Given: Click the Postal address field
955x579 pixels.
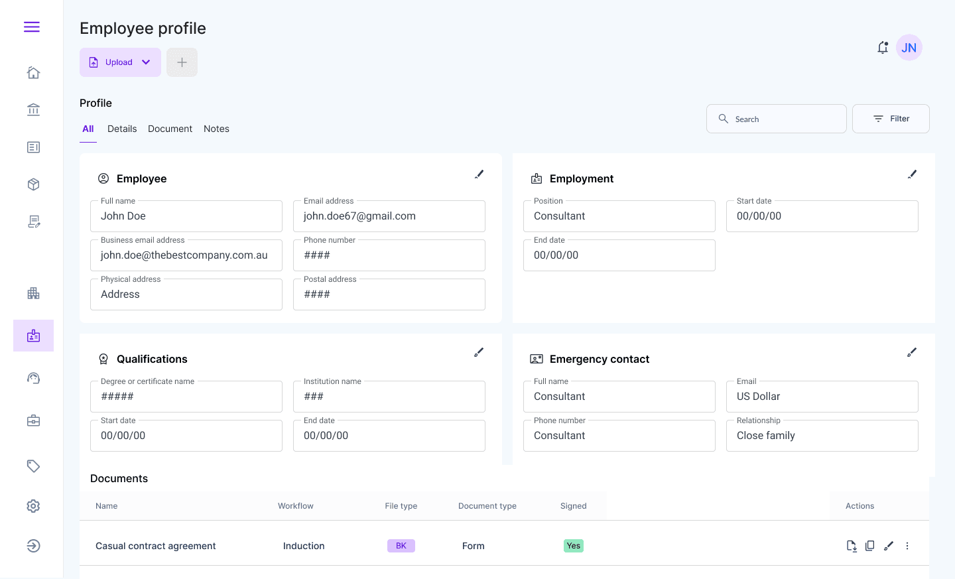Looking at the screenshot, I should (x=389, y=294).
